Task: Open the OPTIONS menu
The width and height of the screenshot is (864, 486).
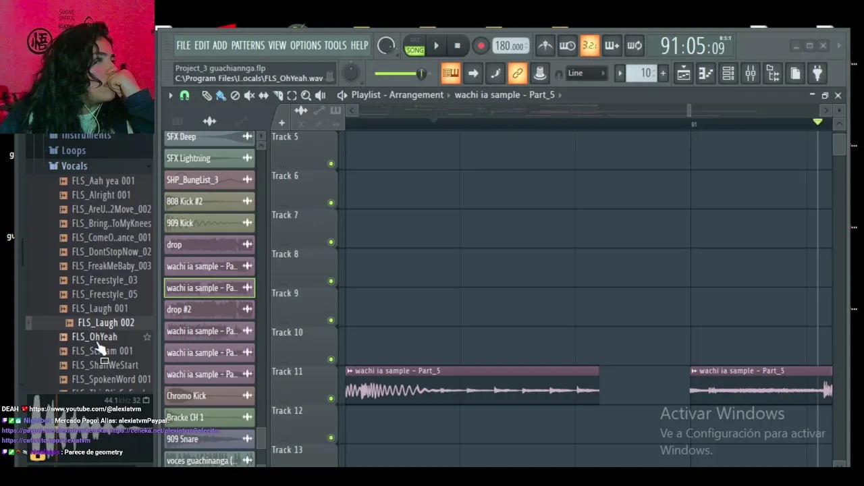Action: [306, 45]
